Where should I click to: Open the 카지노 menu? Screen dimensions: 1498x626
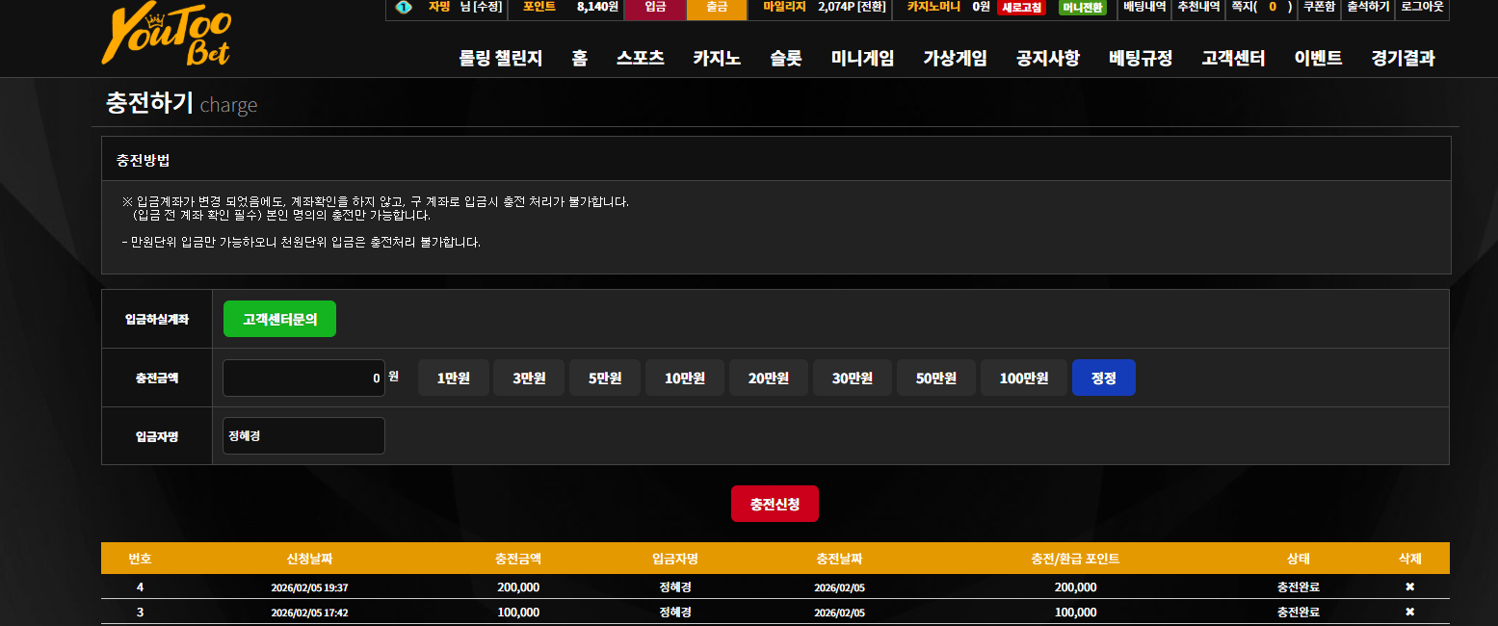[717, 58]
